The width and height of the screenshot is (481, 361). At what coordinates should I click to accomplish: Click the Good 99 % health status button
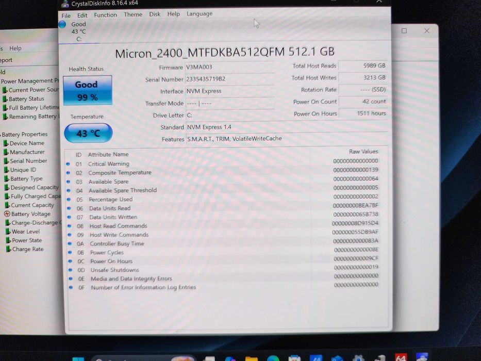click(x=88, y=90)
